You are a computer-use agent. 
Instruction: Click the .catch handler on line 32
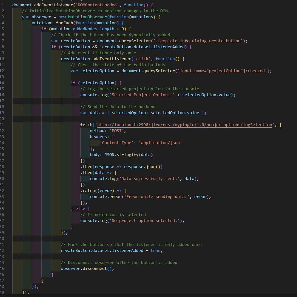tap(87, 190)
